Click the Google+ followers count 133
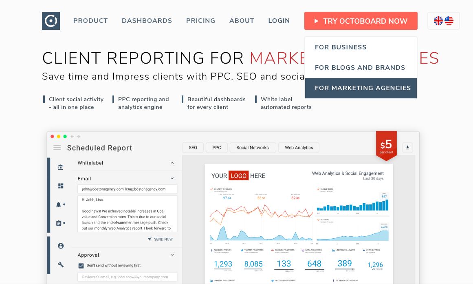Screen dimensions: 473x284 [x=284, y=264]
